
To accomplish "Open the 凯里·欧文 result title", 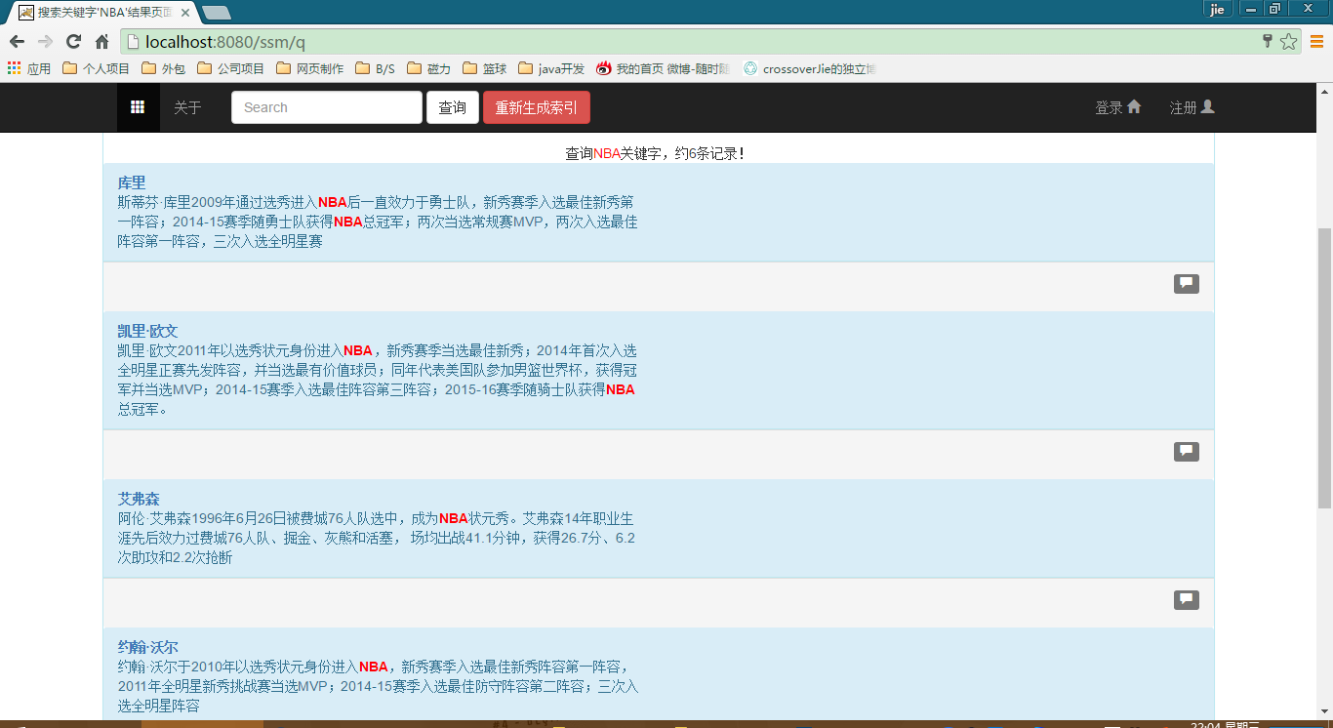I will click(148, 331).
